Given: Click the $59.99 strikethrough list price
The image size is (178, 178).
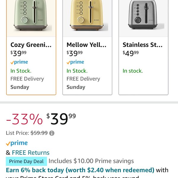Looking at the screenshot, I should (x=39, y=133).
